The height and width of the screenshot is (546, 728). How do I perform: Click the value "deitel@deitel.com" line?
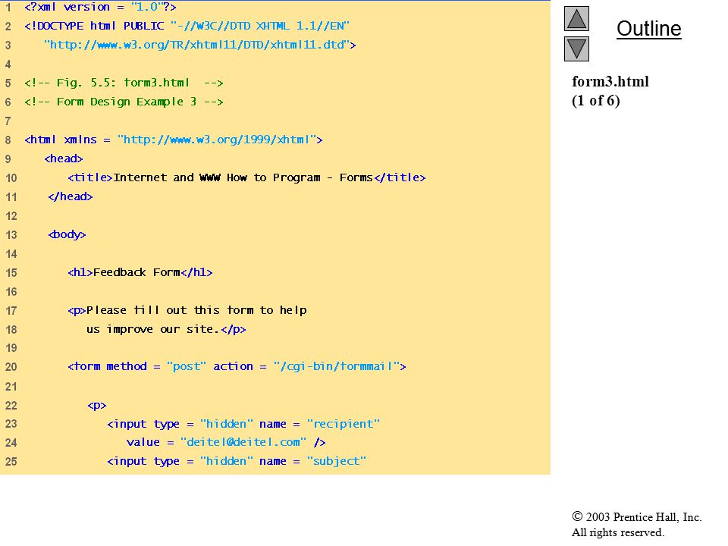click(x=226, y=442)
